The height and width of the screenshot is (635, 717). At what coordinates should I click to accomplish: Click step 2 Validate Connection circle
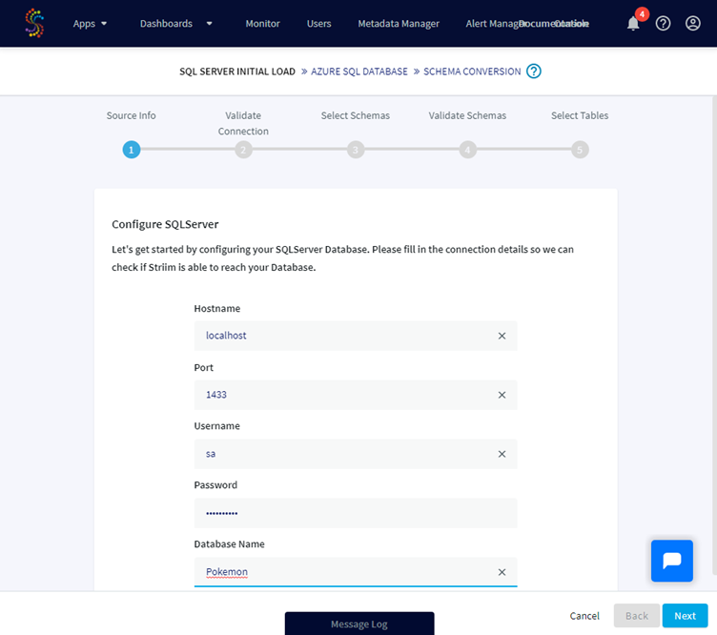(x=243, y=150)
